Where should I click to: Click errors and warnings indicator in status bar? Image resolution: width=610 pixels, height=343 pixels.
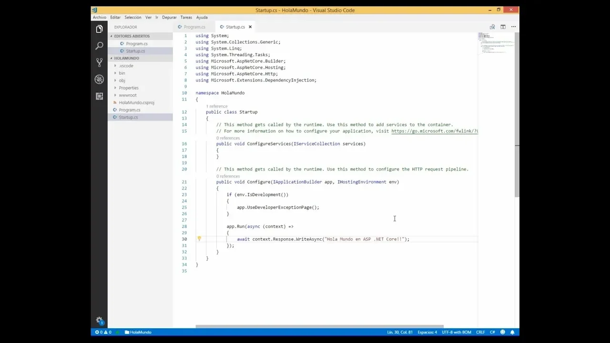(x=103, y=332)
